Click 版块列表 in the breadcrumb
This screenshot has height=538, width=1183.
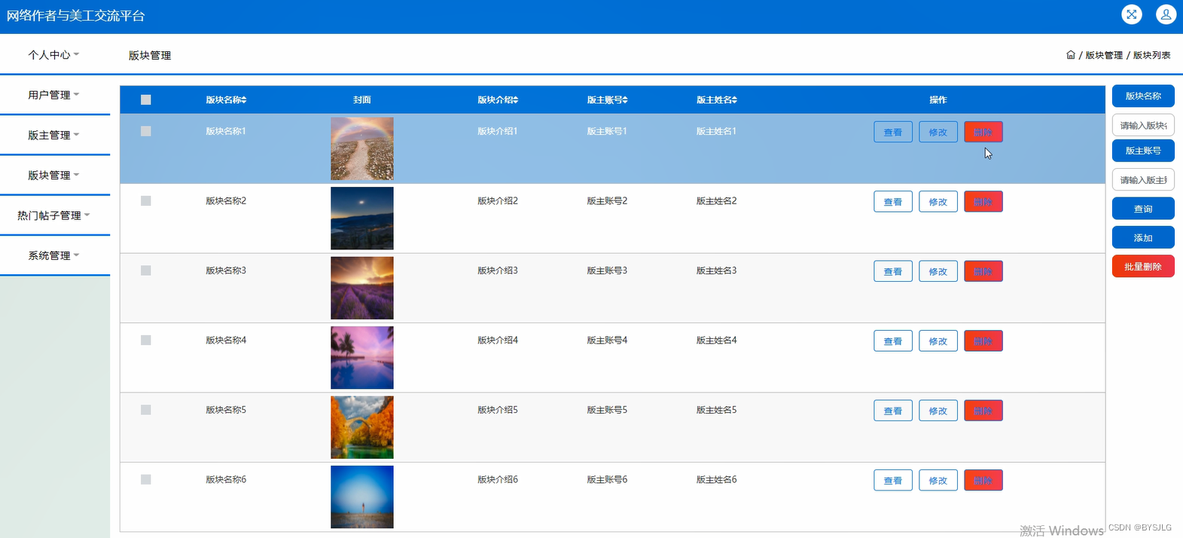point(1151,55)
